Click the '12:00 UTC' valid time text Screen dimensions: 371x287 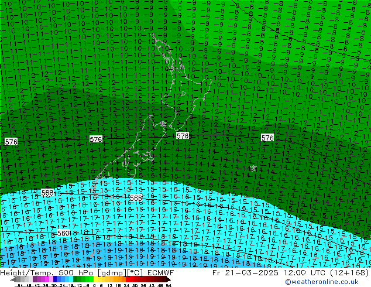[305, 273]
